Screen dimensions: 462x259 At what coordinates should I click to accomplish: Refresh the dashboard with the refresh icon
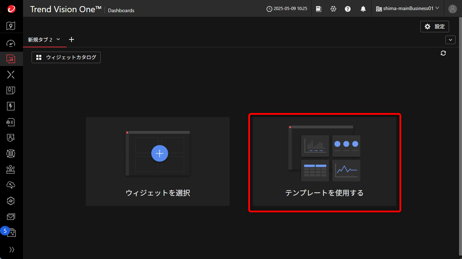[x=443, y=53]
